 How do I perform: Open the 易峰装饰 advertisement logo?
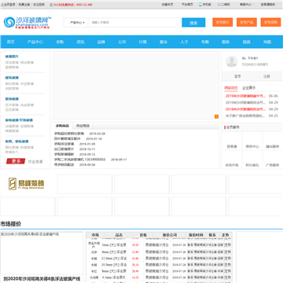(26, 184)
